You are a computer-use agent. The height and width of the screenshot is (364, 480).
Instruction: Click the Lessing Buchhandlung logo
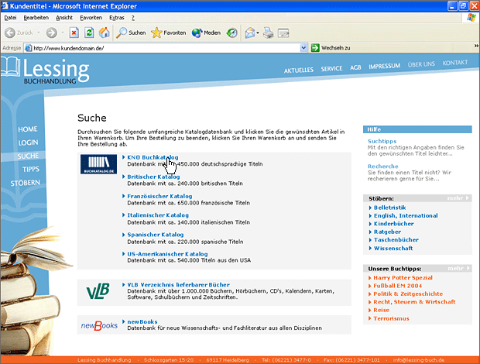tap(45, 70)
